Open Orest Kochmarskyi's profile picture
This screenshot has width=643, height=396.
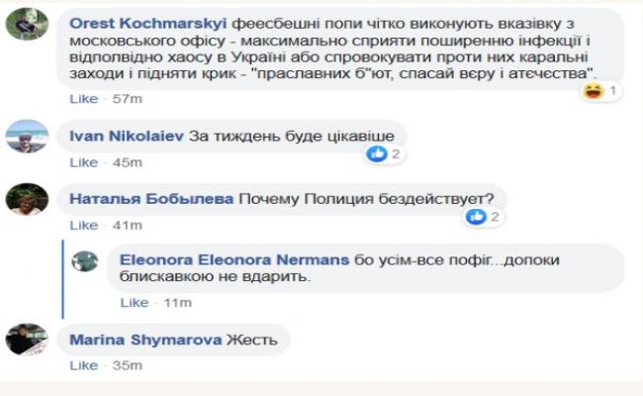[27, 23]
